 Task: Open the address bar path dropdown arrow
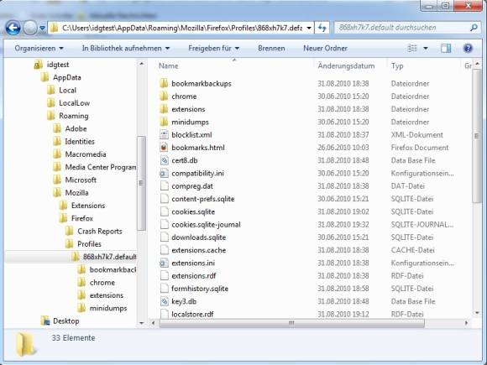pyautogui.click(x=309, y=28)
